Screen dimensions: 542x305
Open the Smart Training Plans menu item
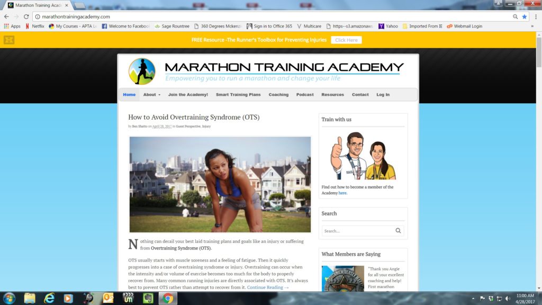pyautogui.click(x=238, y=94)
